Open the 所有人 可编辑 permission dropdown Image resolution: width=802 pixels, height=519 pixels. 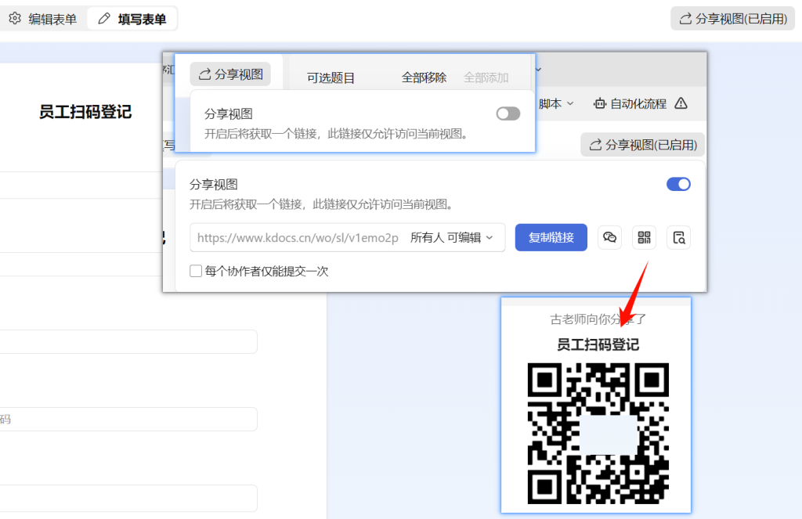tap(452, 238)
